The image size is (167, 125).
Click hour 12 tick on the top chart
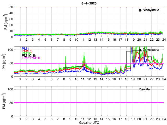click(89, 39)
